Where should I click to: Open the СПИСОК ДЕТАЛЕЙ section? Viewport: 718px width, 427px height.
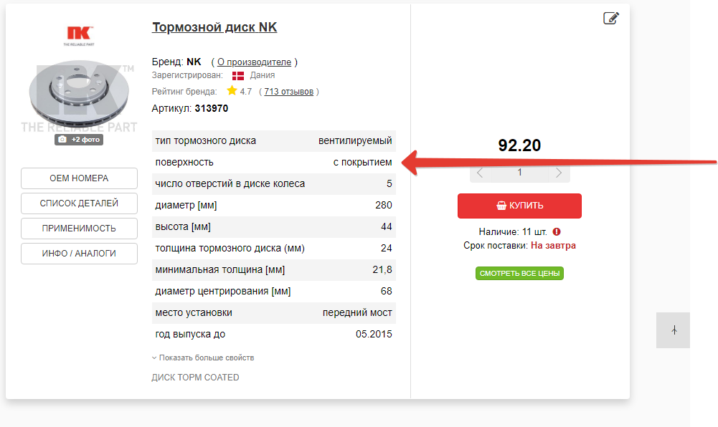(79, 203)
